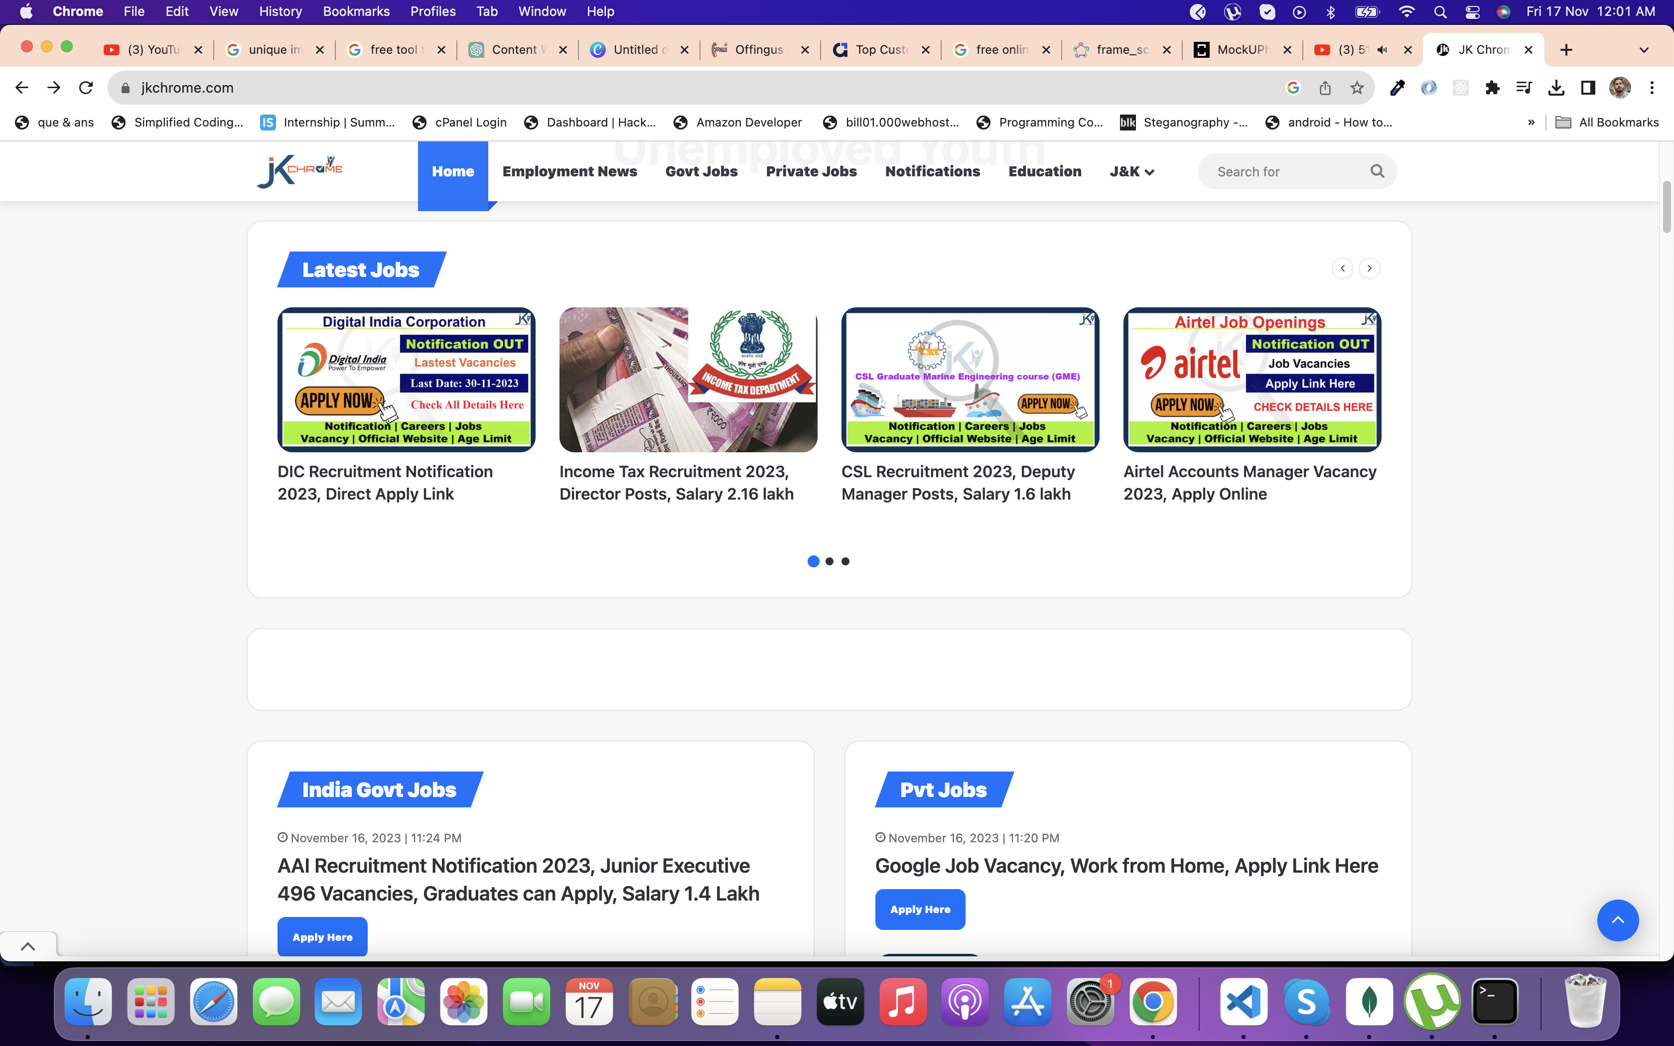
Task: Open uTorrent from the dock
Action: (x=1432, y=1001)
